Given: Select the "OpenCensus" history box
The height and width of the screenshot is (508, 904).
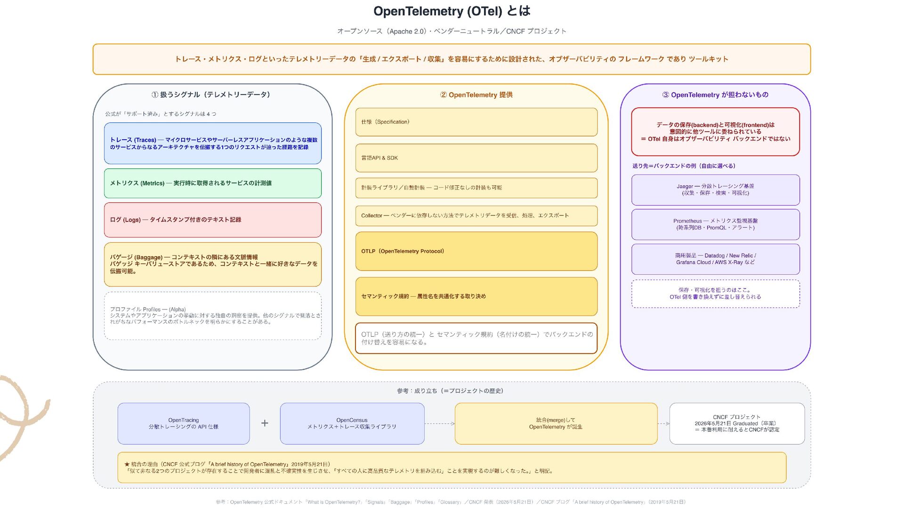Looking at the screenshot, I should (352, 424).
